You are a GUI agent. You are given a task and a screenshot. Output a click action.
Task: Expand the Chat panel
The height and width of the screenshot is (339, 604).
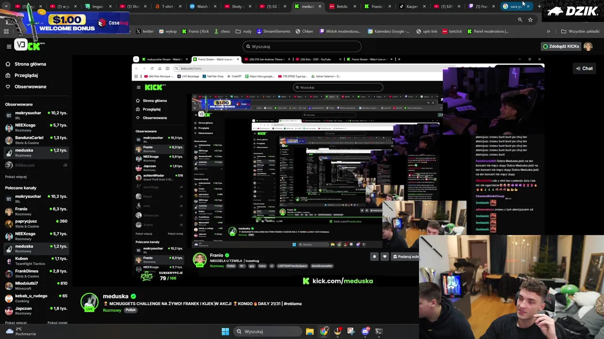(x=584, y=68)
